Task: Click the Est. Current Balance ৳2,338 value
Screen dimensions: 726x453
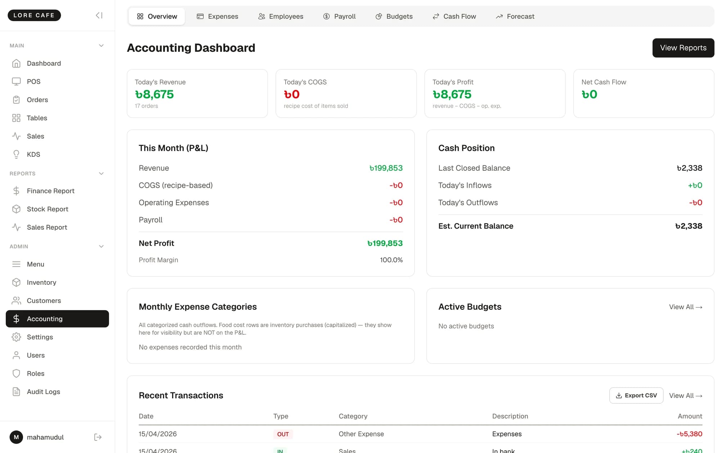Action: tap(689, 226)
